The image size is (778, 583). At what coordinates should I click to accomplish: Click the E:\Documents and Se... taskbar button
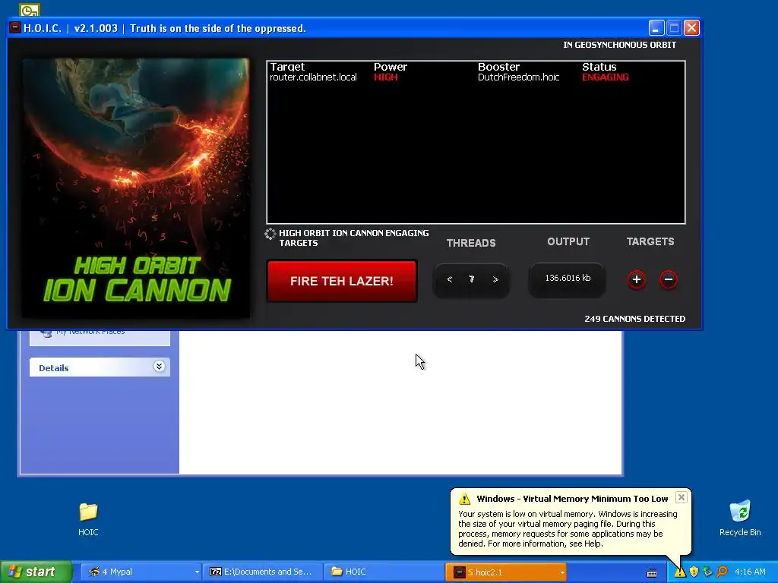[x=262, y=572]
